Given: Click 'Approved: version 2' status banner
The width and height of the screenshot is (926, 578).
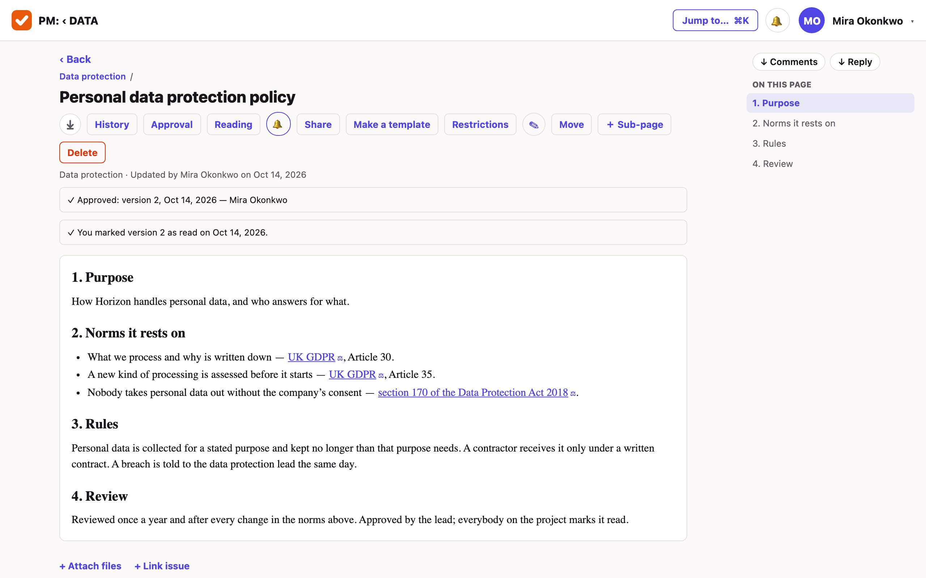Looking at the screenshot, I should click(373, 200).
